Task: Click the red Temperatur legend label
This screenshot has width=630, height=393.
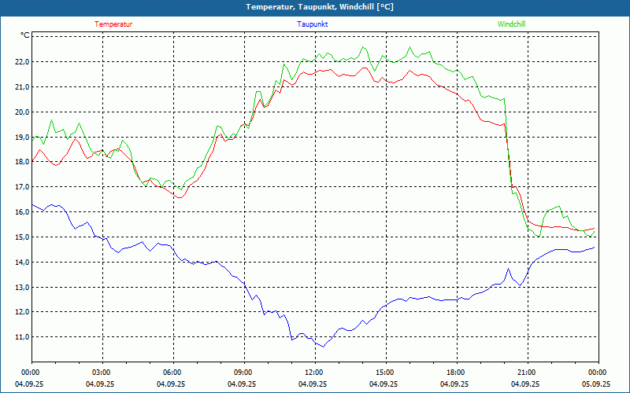Action: coord(113,24)
